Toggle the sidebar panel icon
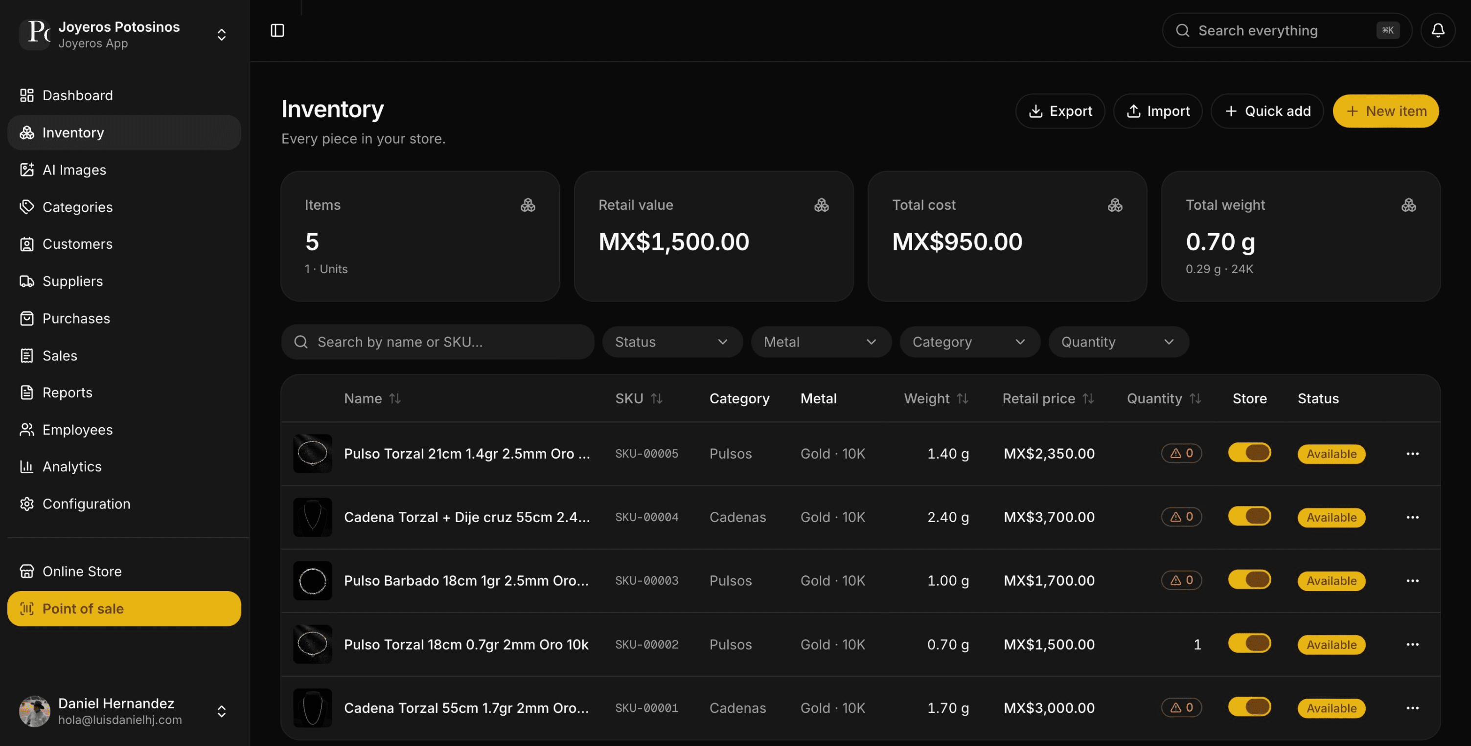This screenshot has width=1471, height=746. point(277,30)
